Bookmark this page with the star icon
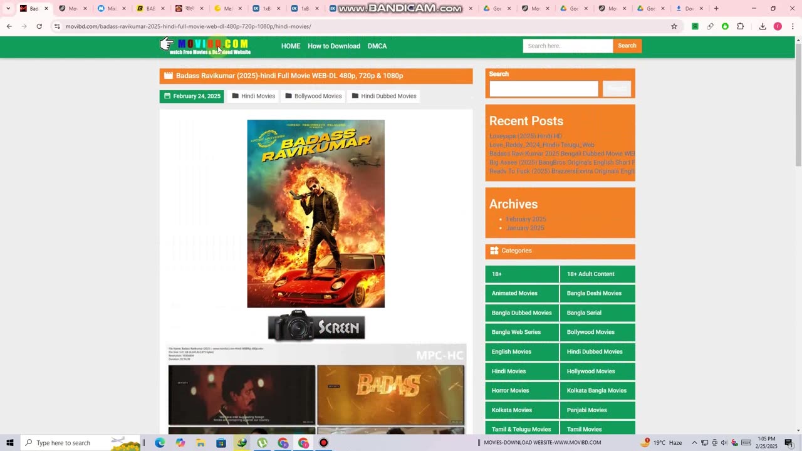 tap(674, 26)
